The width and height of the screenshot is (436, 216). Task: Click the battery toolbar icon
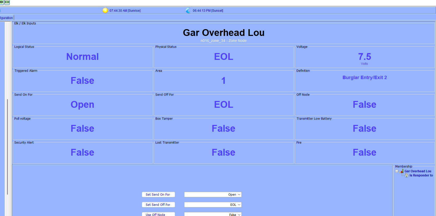pos(7,2)
